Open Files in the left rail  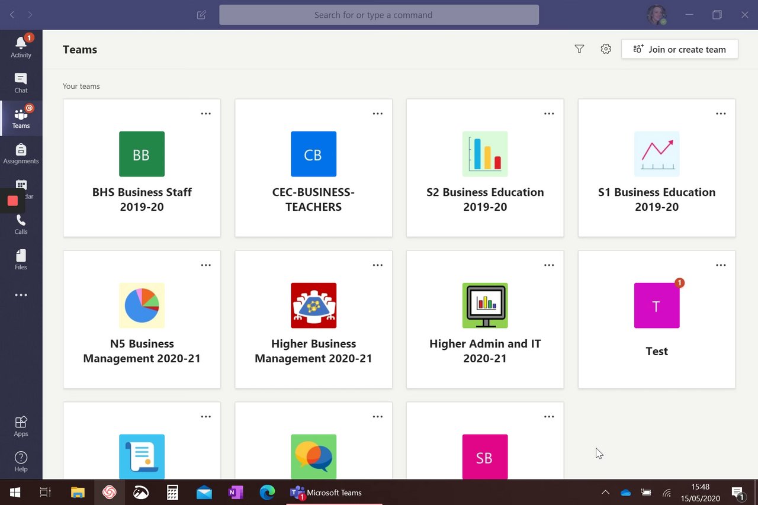pos(21,260)
